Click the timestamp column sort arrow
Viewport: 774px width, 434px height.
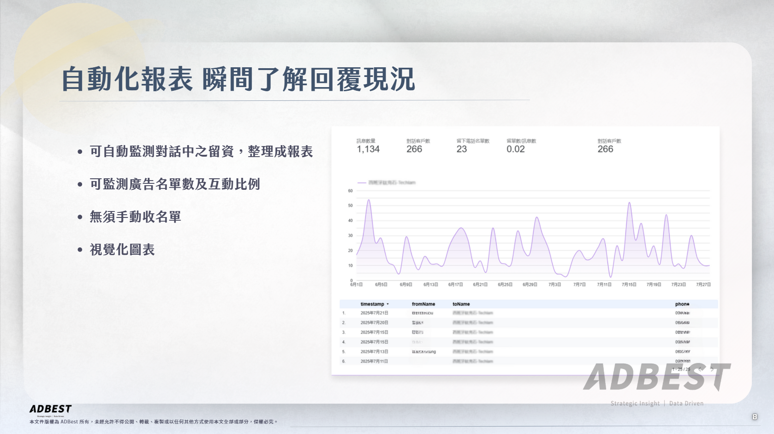pyautogui.click(x=387, y=304)
